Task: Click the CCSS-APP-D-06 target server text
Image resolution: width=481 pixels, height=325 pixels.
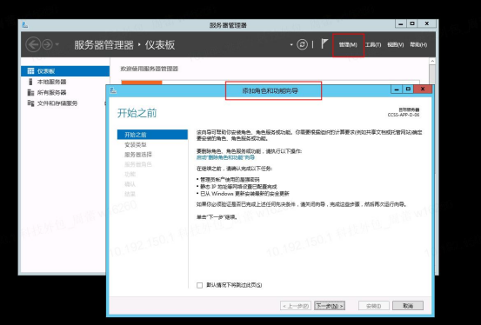Action: coord(404,115)
